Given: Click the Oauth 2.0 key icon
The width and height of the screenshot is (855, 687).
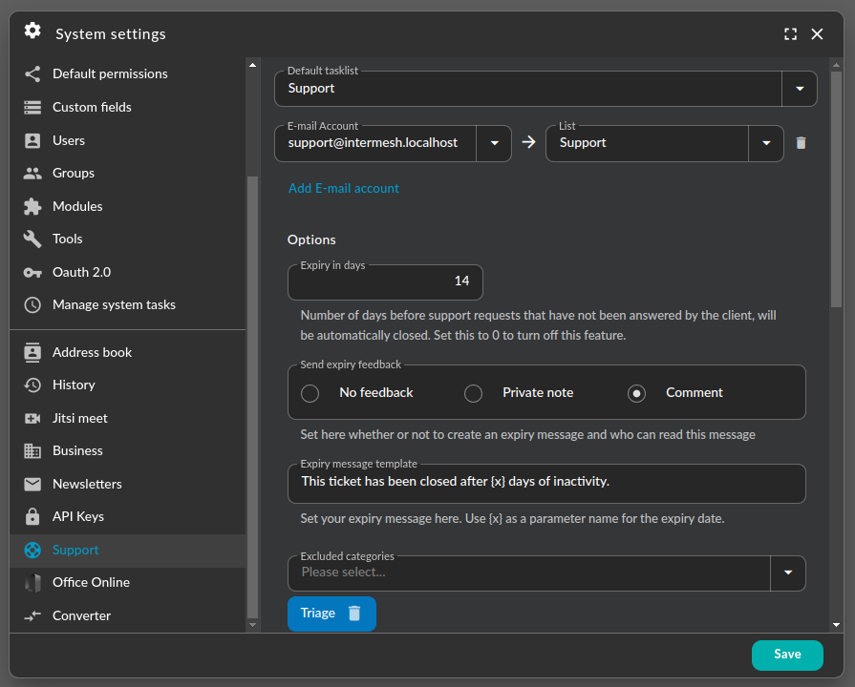Looking at the screenshot, I should click(x=32, y=272).
